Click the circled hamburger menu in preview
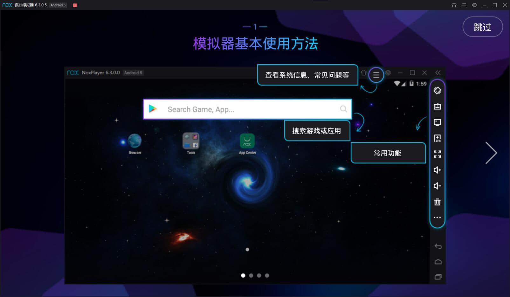 click(376, 75)
